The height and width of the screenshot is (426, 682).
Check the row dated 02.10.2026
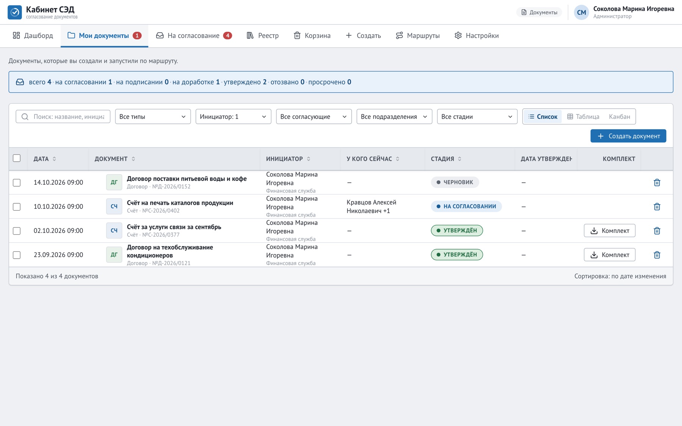tap(17, 231)
